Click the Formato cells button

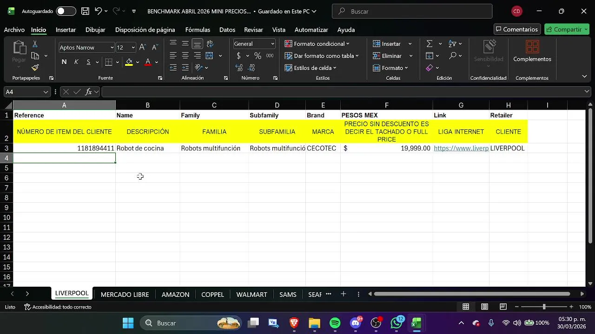[x=390, y=68]
